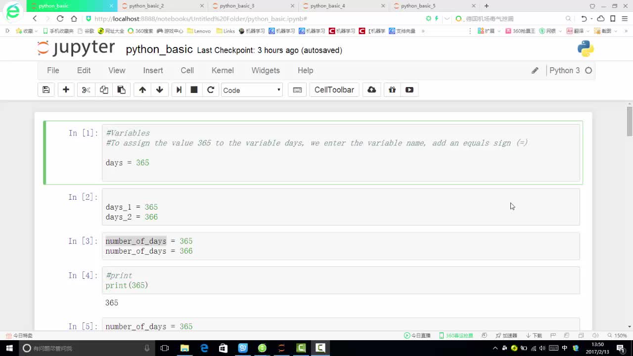Open Task View on the taskbar
This screenshot has width=633, height=356.
(x=165, y=348)
